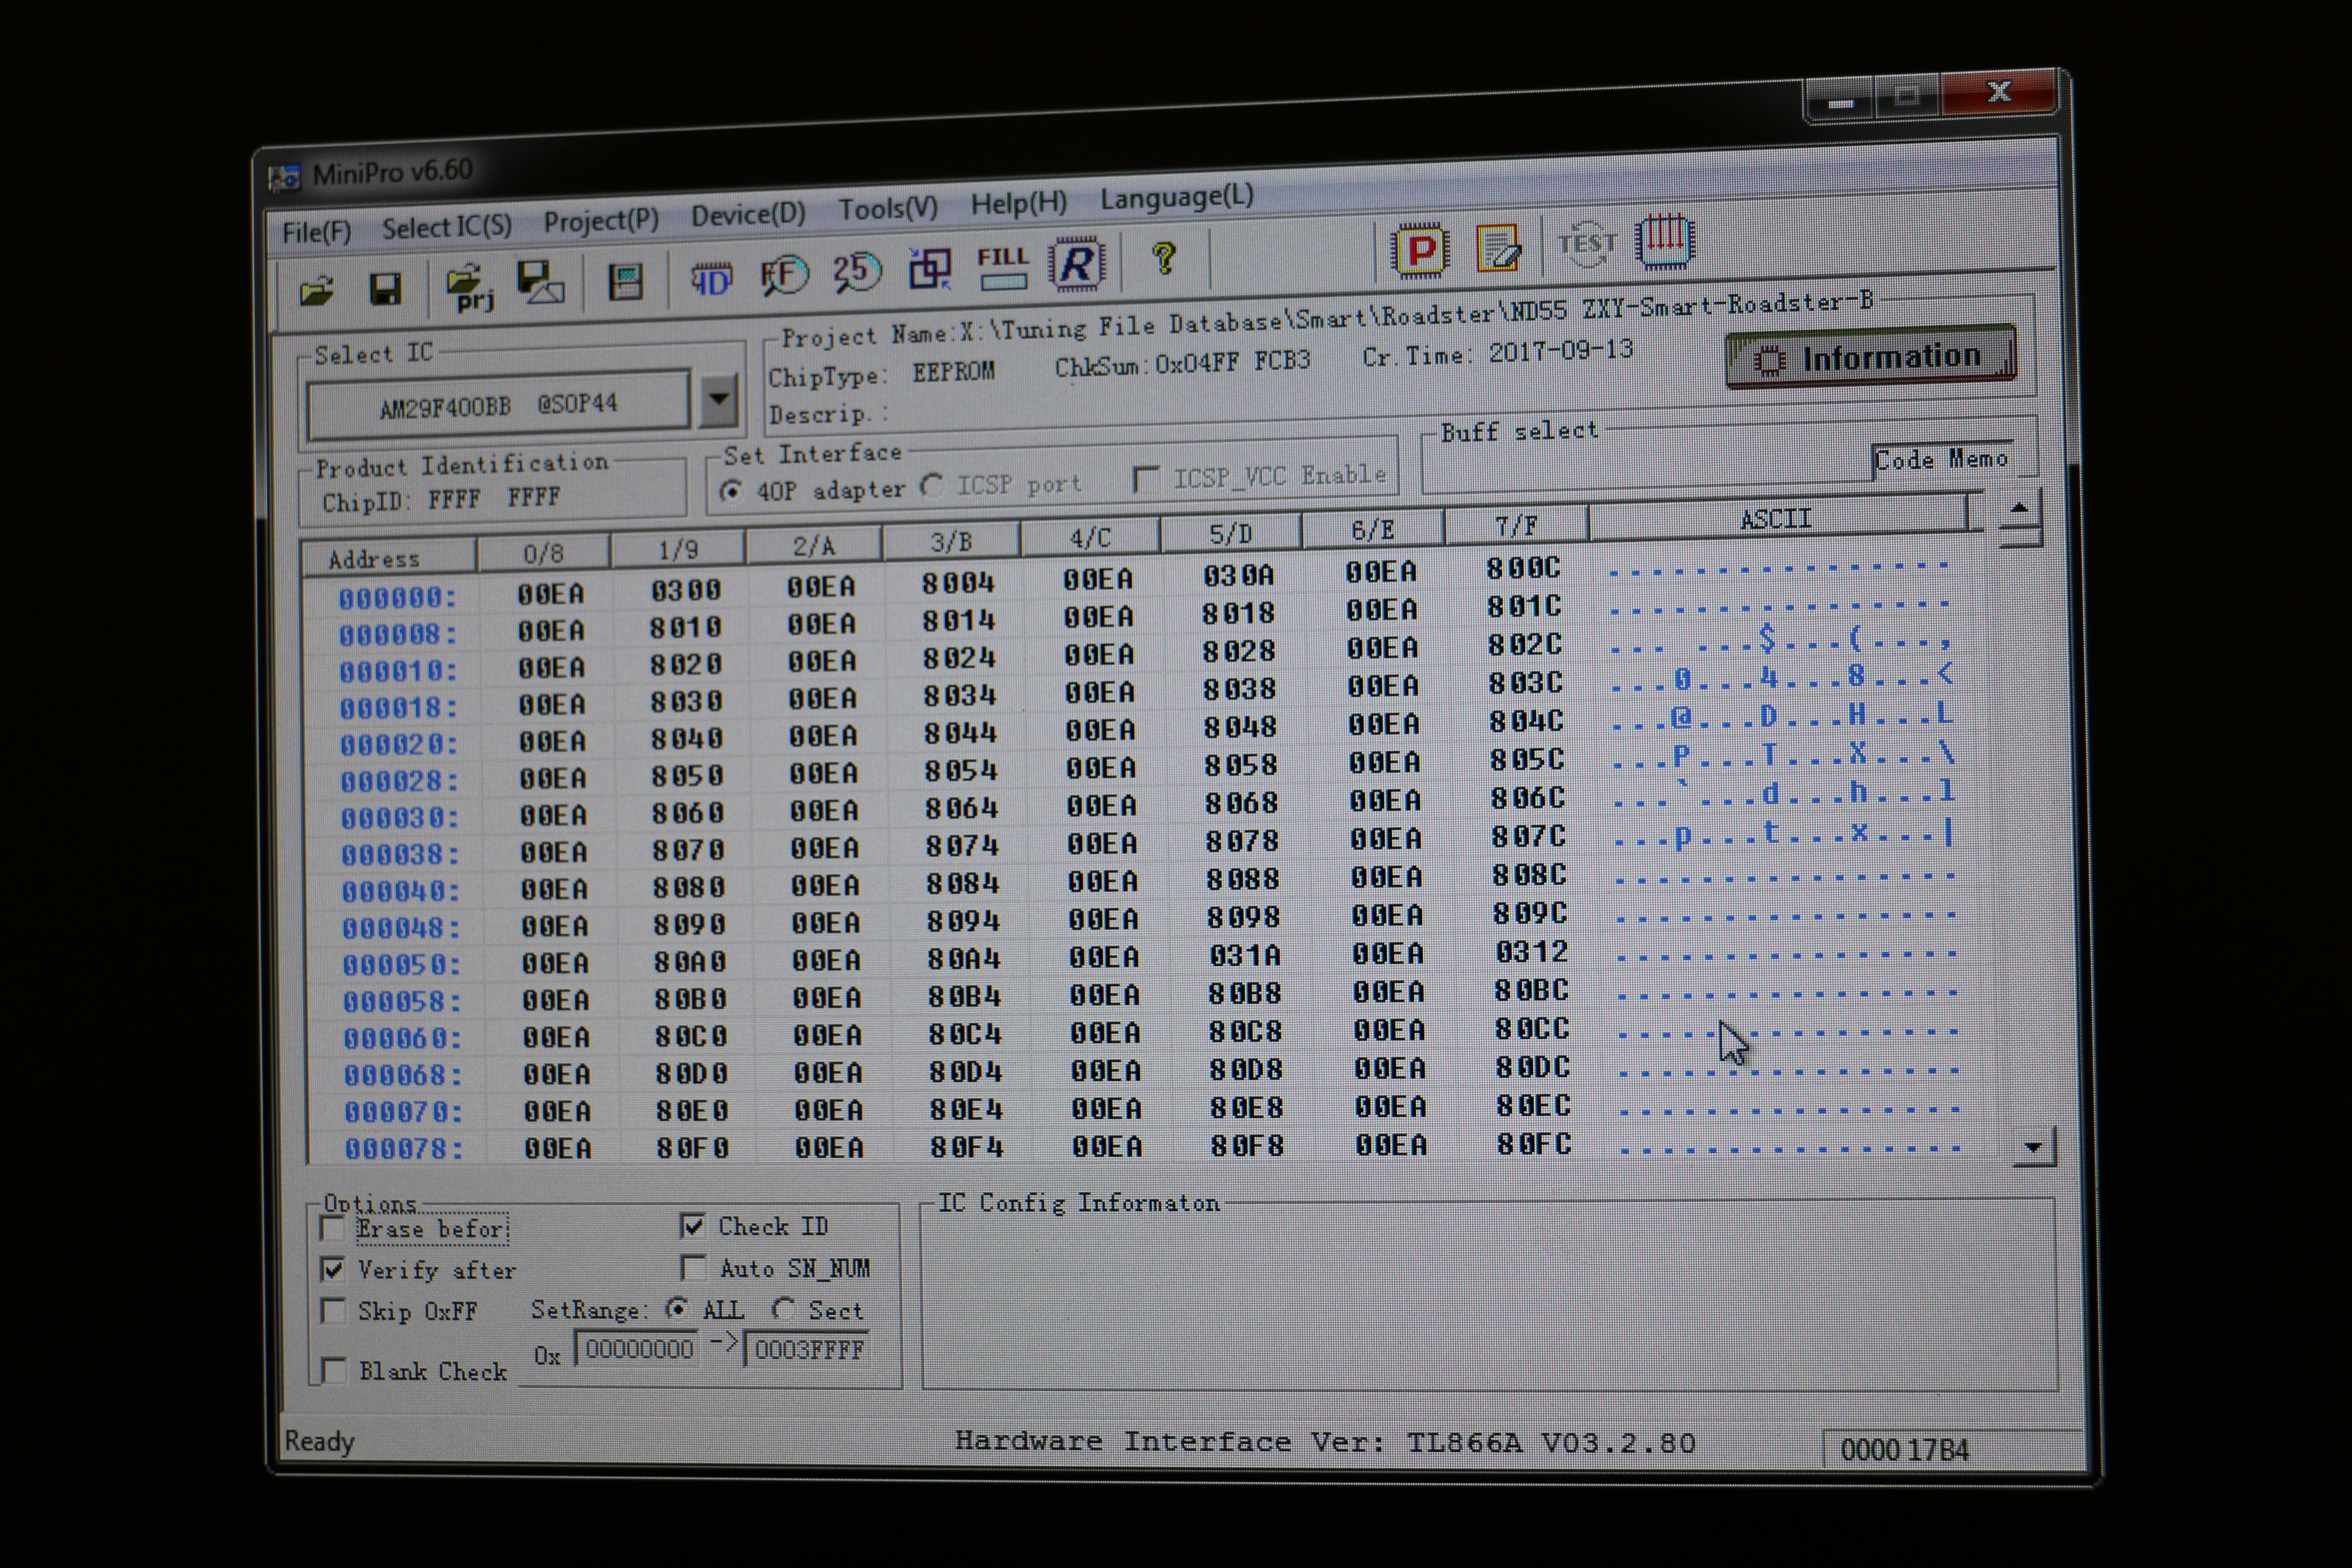Enable Auto SN_NUM checkbox
The height and width of the screenshot is (1568, 2352).
(693, 1268)
